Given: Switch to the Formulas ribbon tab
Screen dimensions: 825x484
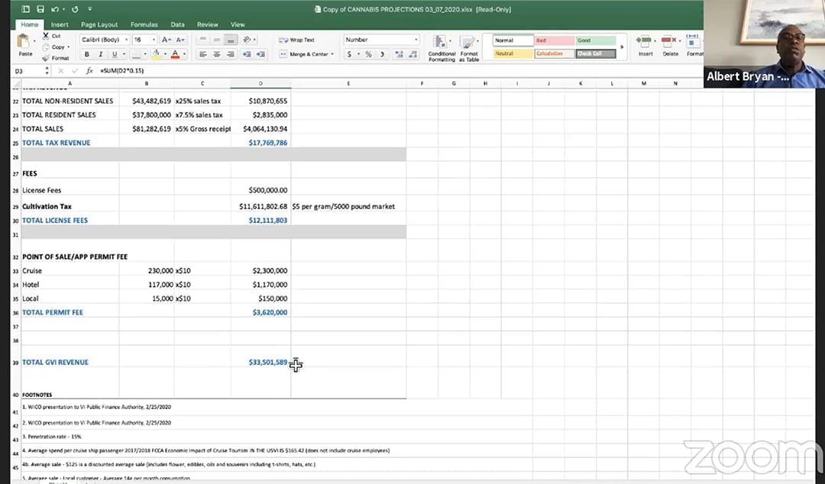Looking at the screenshot, I should pos(144,24).
